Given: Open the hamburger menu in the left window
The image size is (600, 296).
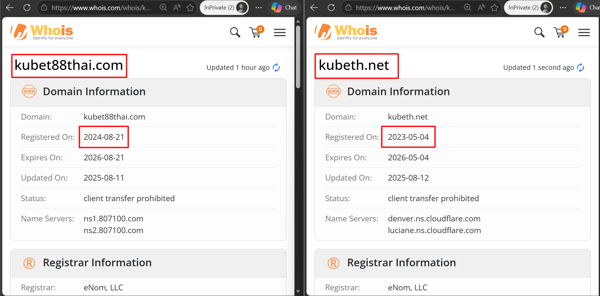Looking at the screenshot, I should click(x=280, y=32).
